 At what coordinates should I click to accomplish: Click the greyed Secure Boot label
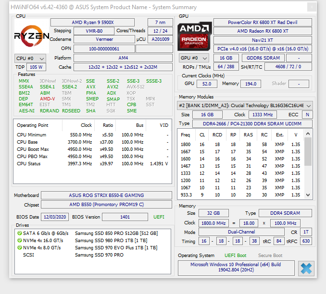270,256
